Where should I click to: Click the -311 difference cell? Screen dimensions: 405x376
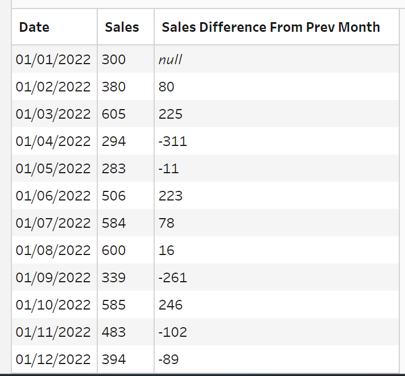(x=172, y=141)
